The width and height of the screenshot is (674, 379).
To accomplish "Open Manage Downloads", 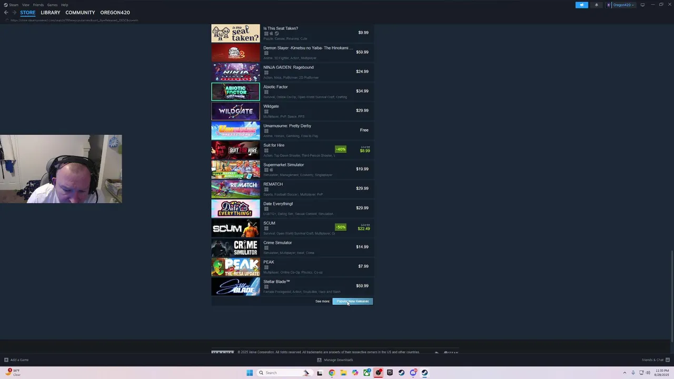I will 335,360.
